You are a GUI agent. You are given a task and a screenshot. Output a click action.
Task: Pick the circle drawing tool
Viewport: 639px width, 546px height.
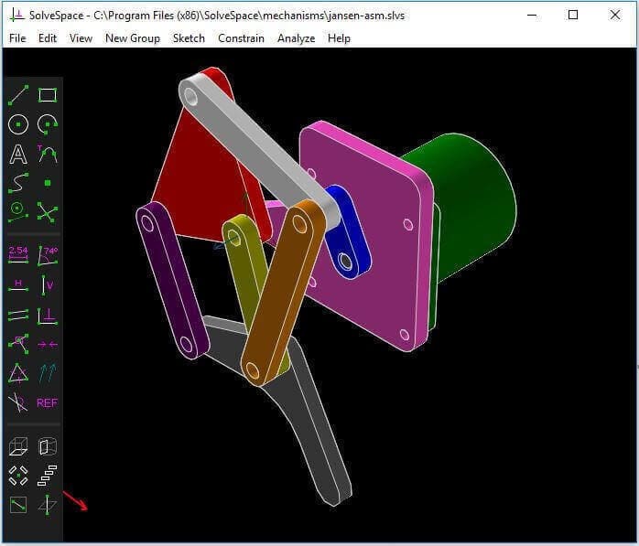[x=18, y=124]
